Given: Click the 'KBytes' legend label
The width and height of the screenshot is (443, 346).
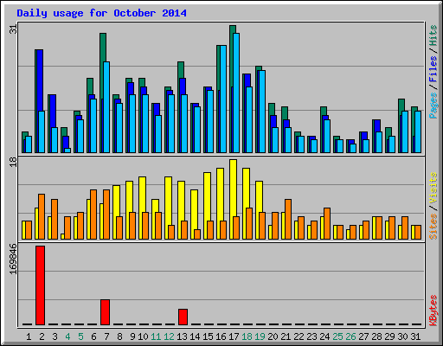Looking at the screenshot, I should pos(433,311).
